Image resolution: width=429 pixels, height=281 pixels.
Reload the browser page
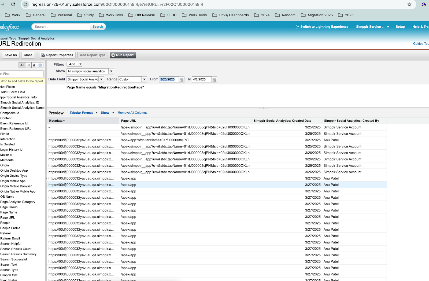pos(13,4)
